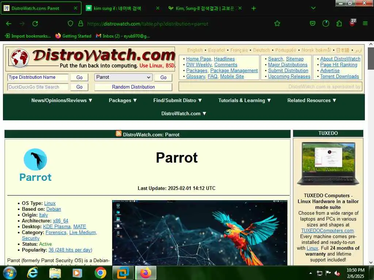
Task: Open Getting Started bookmark
Action: pyautogui.click(x=73, y=36)
